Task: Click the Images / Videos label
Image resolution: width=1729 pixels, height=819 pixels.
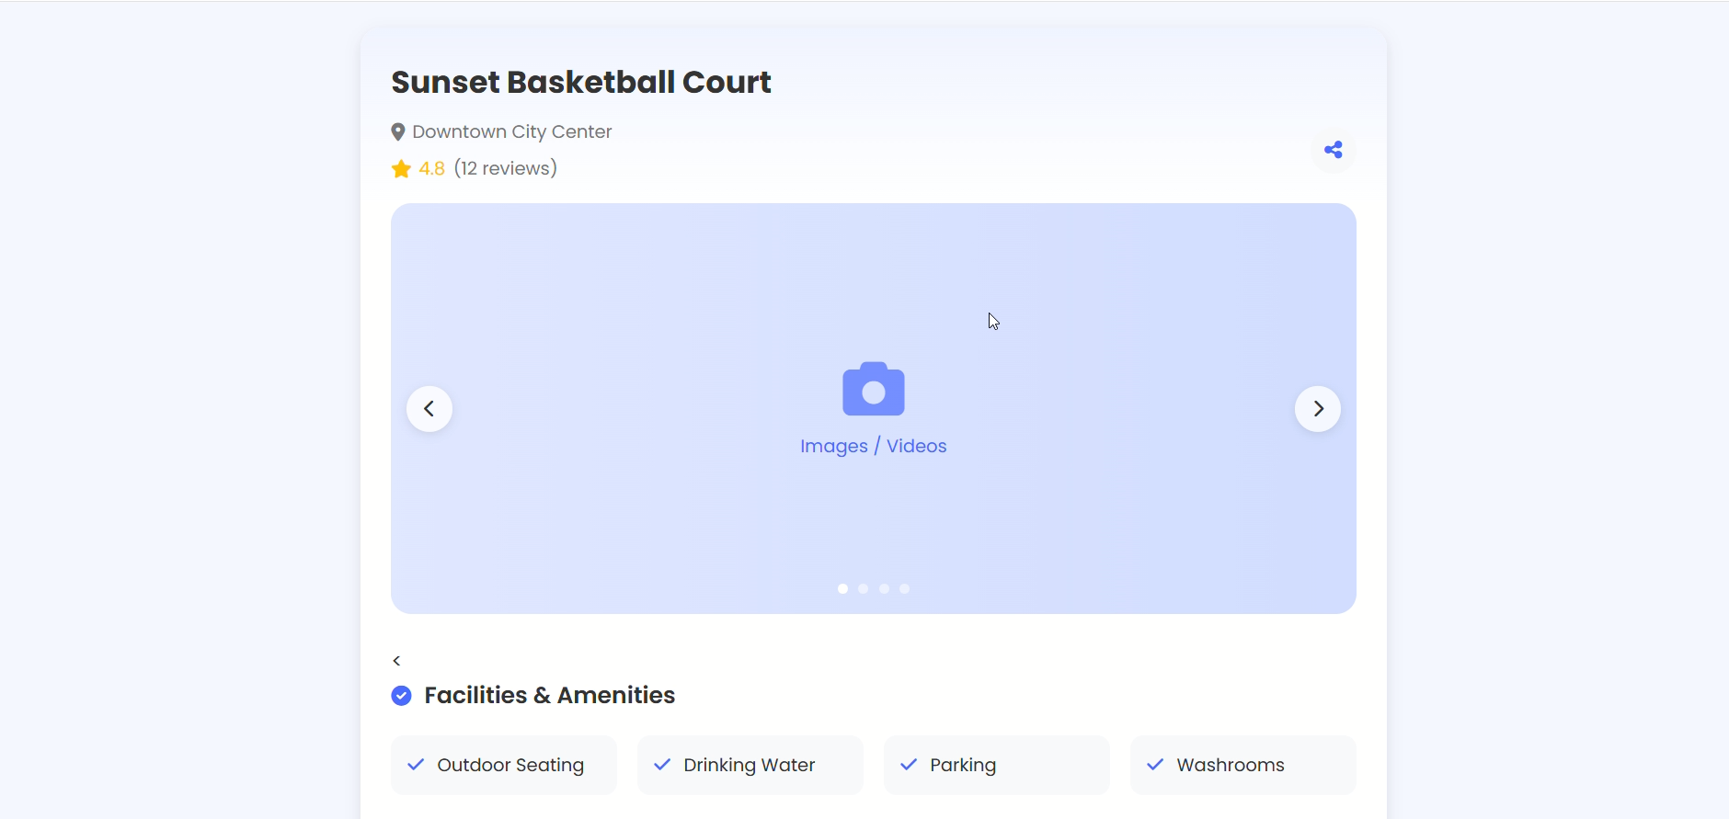Action: click(x=873, y=446)
